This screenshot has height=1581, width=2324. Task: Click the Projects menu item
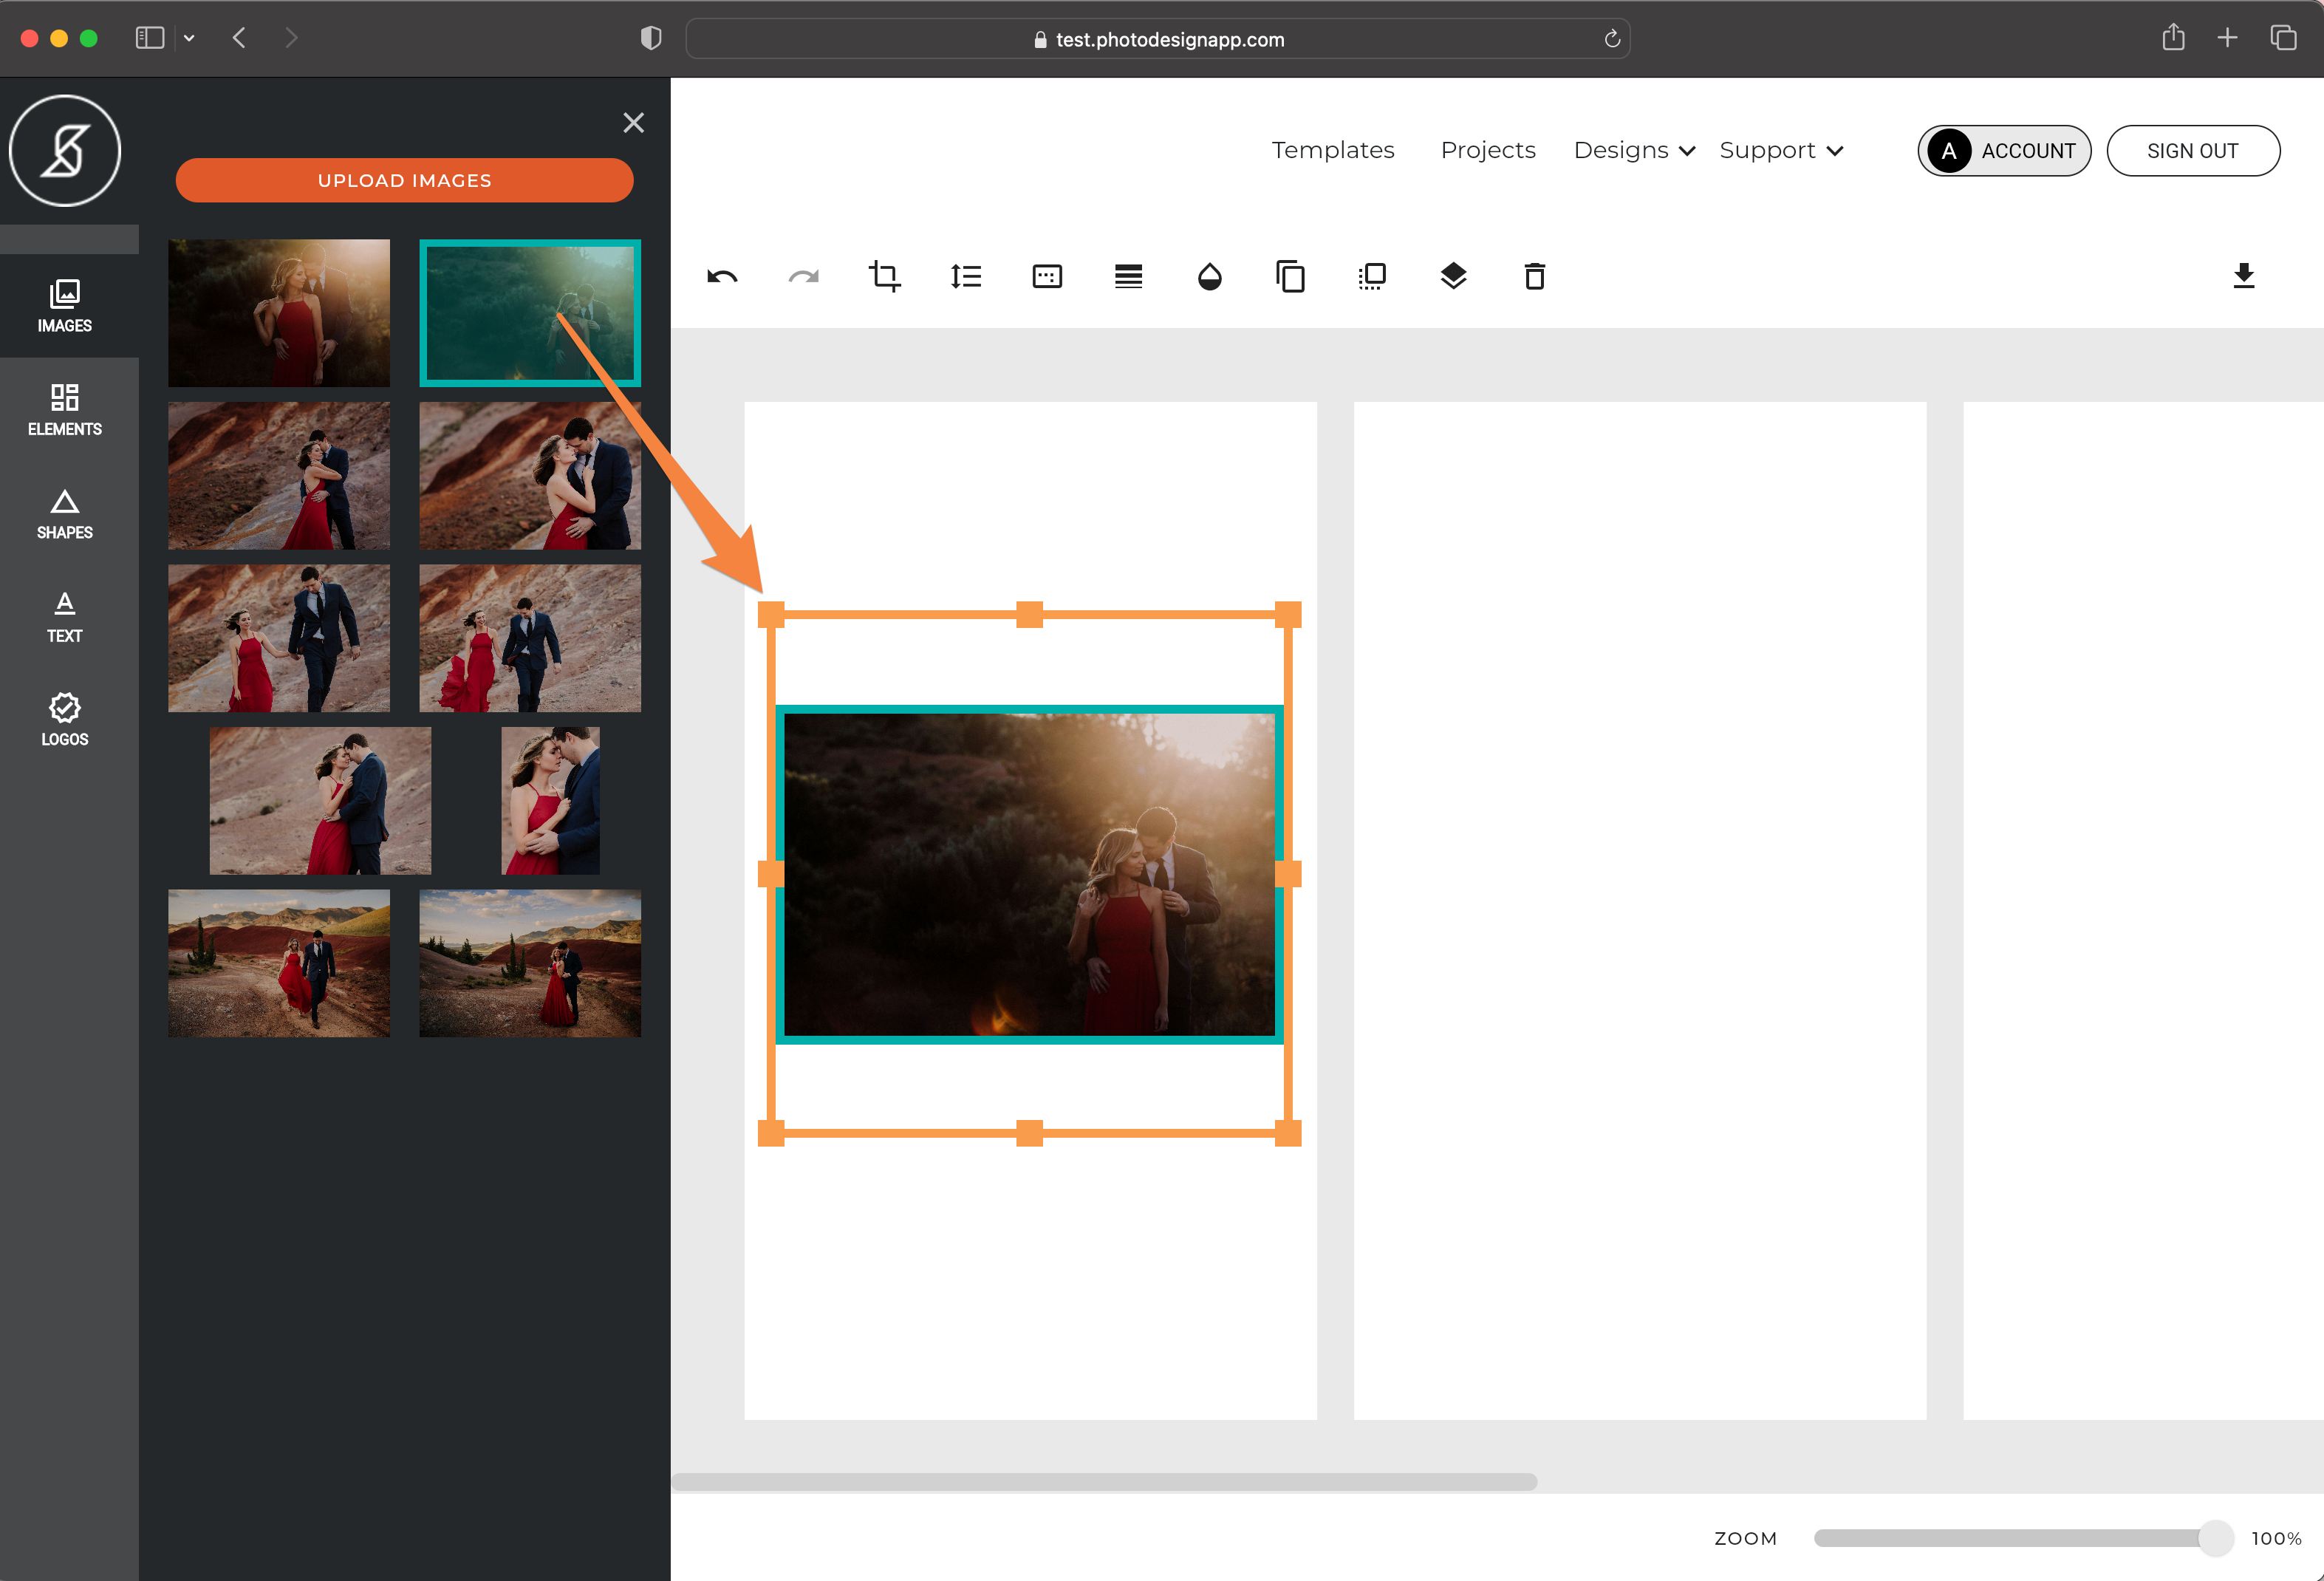[1488, 150]
